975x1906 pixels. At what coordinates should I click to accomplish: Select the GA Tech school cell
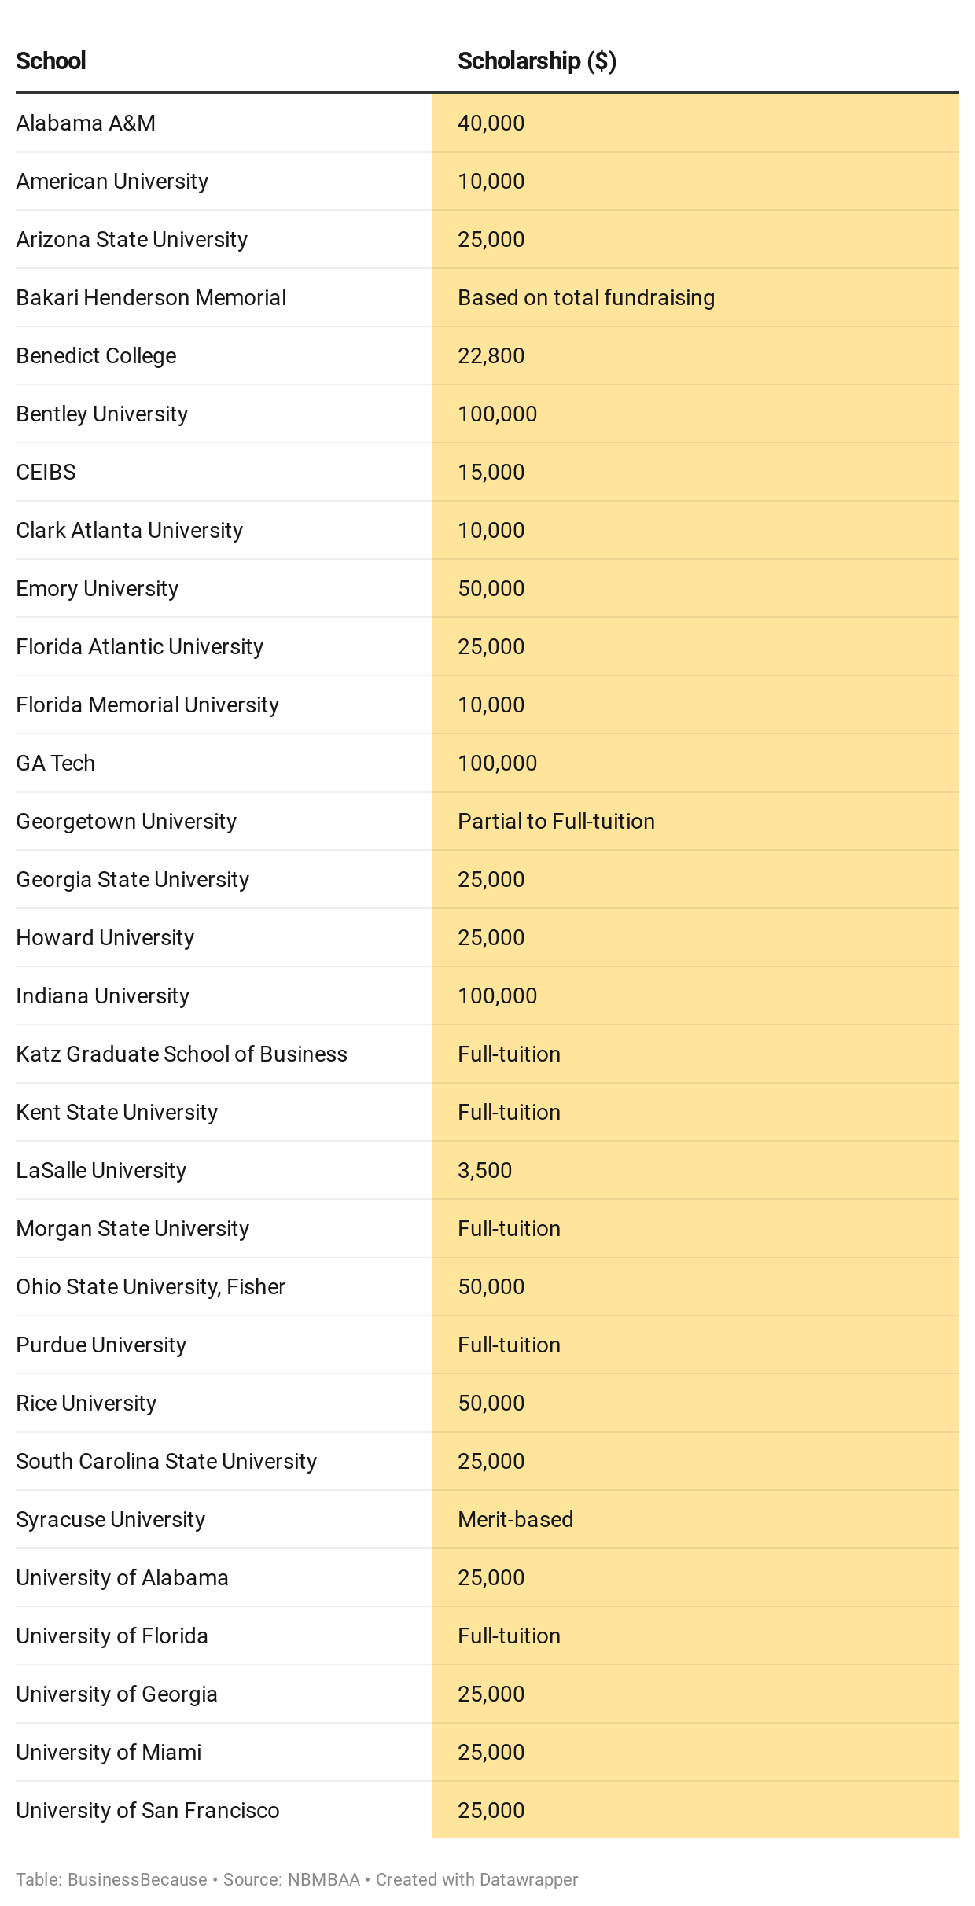point(55,764)
